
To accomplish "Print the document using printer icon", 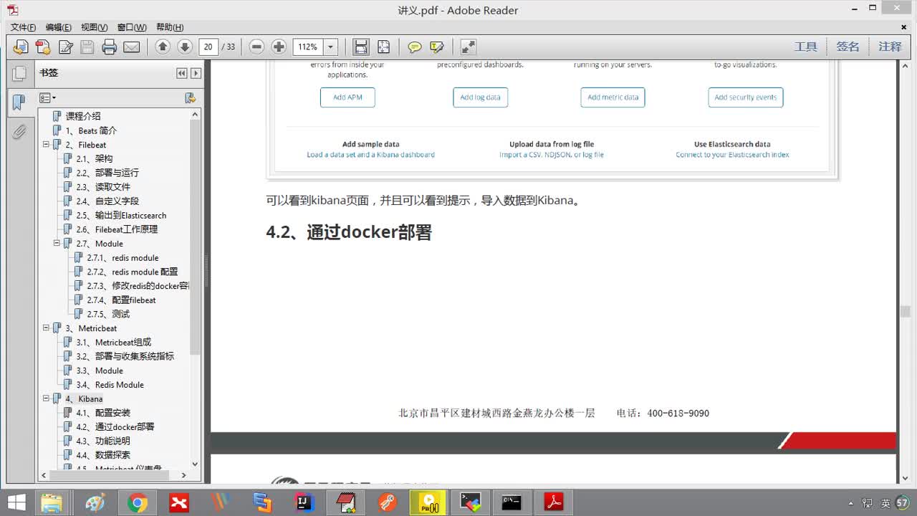I will 109,47.
